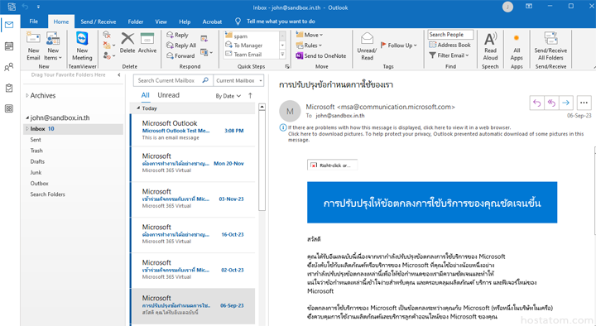Select Team Email quick step
The image size is (596, 326).
(243, 55)
